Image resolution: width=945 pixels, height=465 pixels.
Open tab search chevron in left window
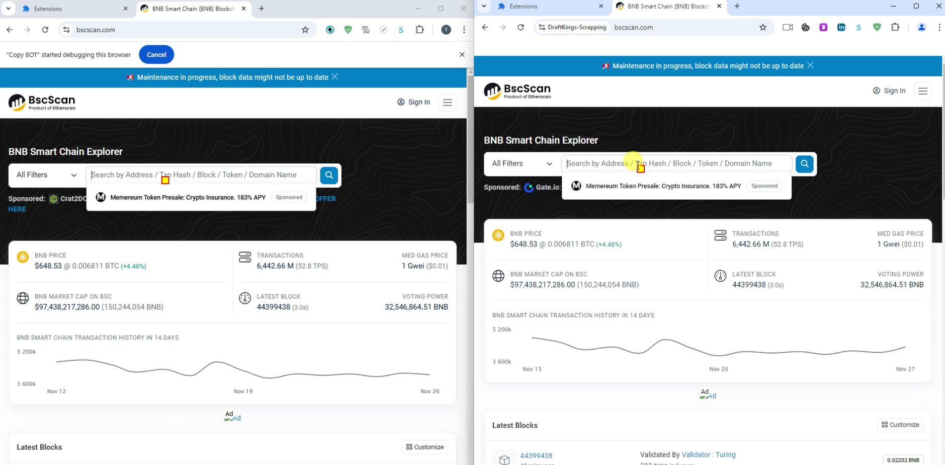pyautogui.click(x=9, y=9)
